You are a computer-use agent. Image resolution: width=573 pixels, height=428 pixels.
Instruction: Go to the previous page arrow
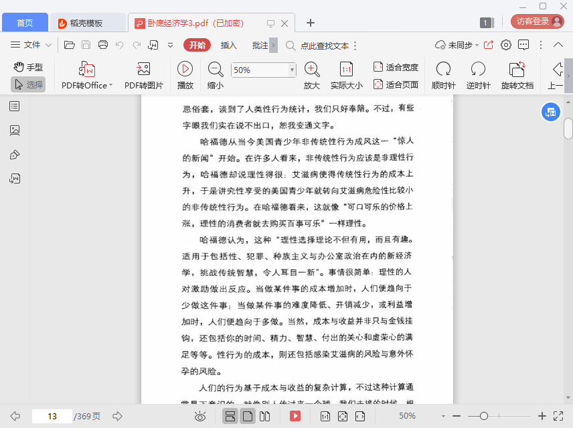point(15,416)
